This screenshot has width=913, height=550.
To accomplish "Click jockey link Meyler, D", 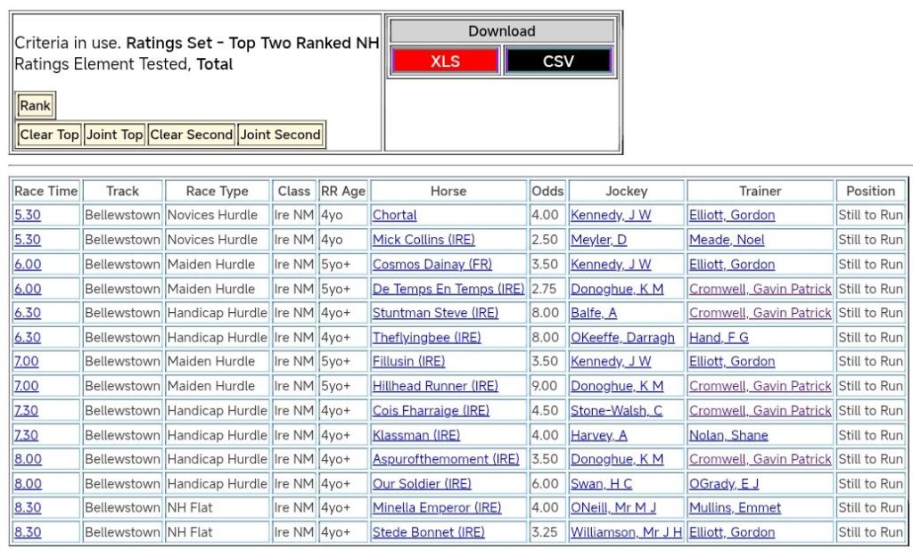I will (x=598, y=240).
